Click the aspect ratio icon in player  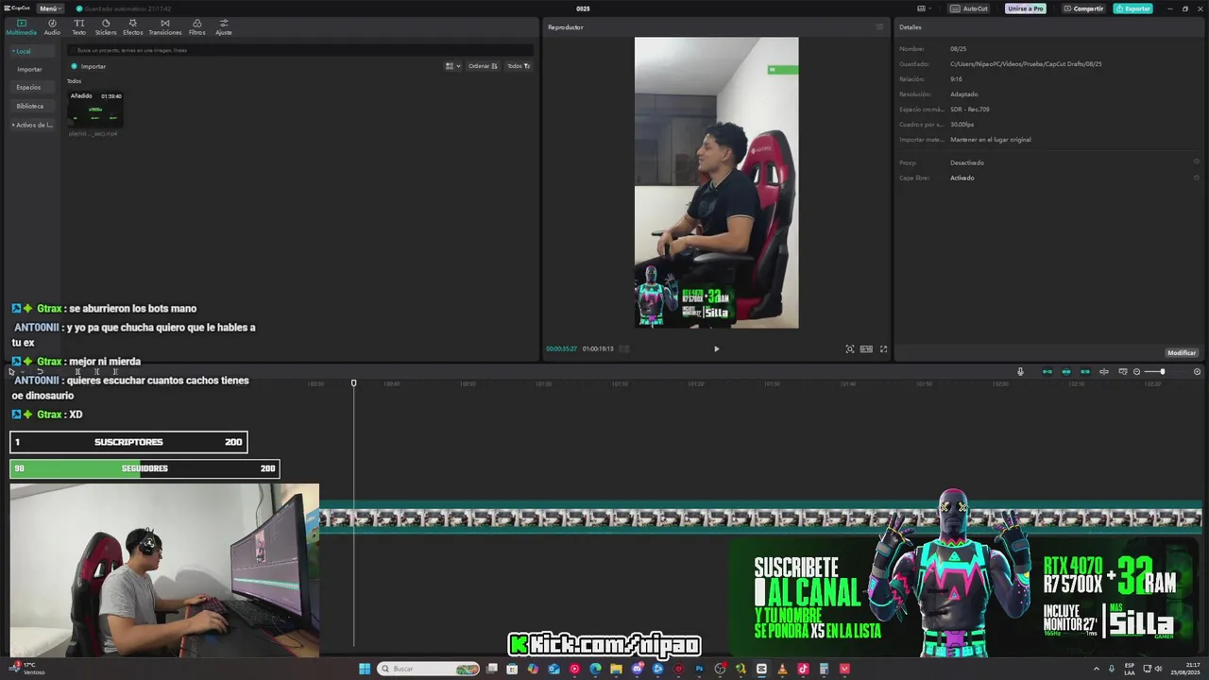point(866,348)
